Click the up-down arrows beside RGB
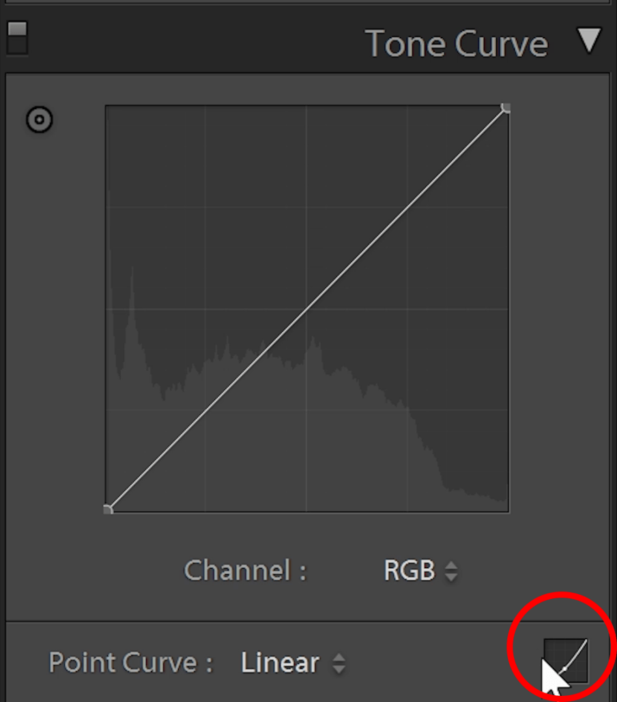Image resolution: width=617 pixels, height=702 pixels. pyautogui.click(x=450, y=572)
